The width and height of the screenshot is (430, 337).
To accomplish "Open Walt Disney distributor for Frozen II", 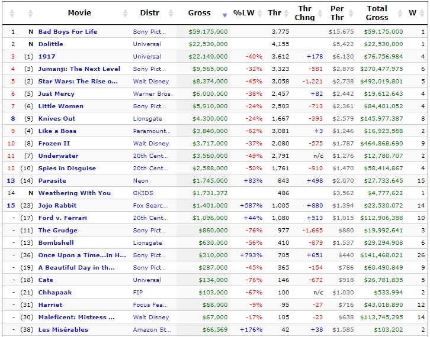I will 151,144.
